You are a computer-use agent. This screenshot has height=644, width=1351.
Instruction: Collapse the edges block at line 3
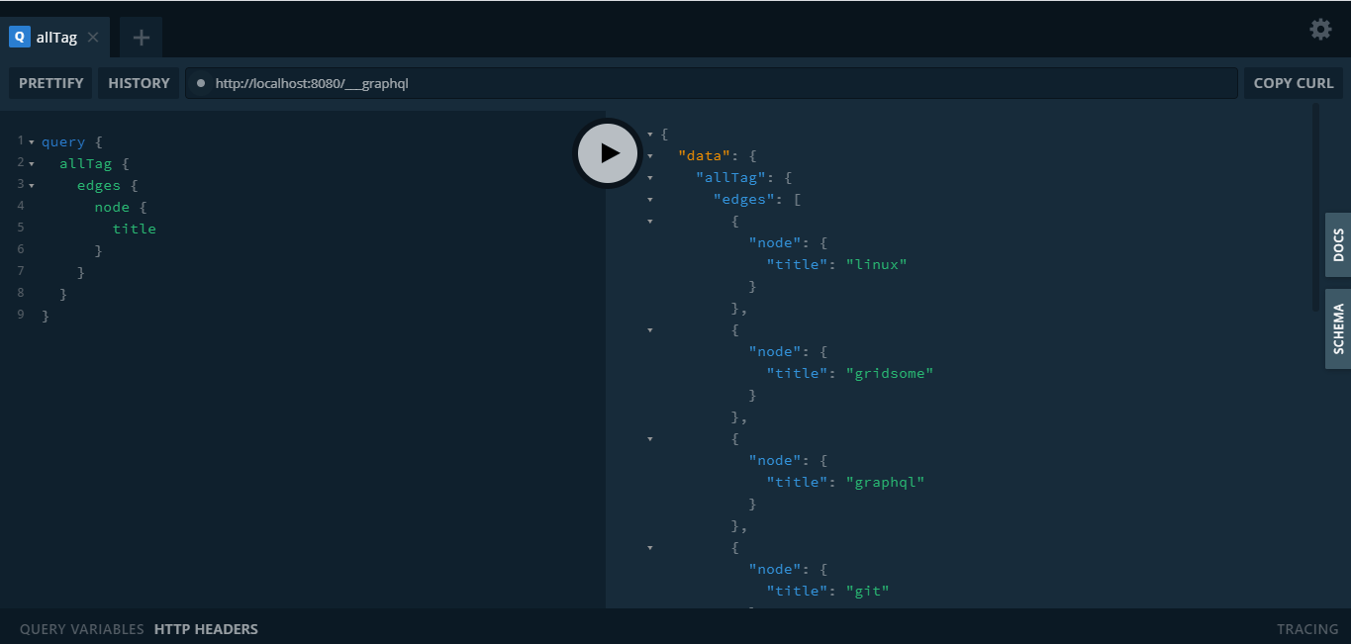[32, 185]
